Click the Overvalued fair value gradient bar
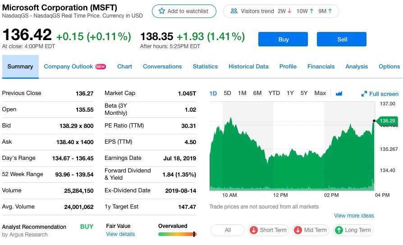 click(x=177, y=234)
